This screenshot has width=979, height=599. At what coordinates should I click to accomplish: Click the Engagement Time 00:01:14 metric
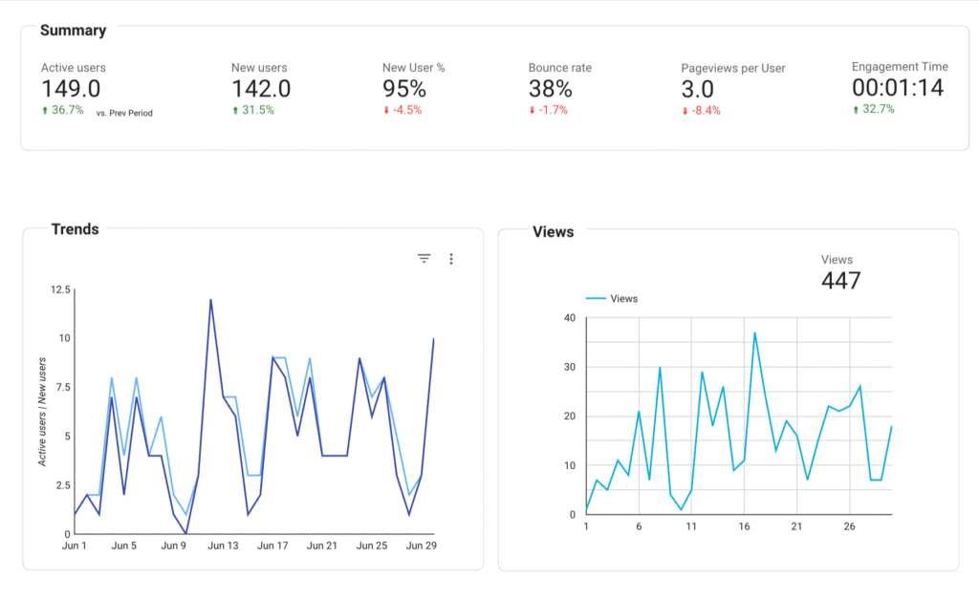pos(900,88)
